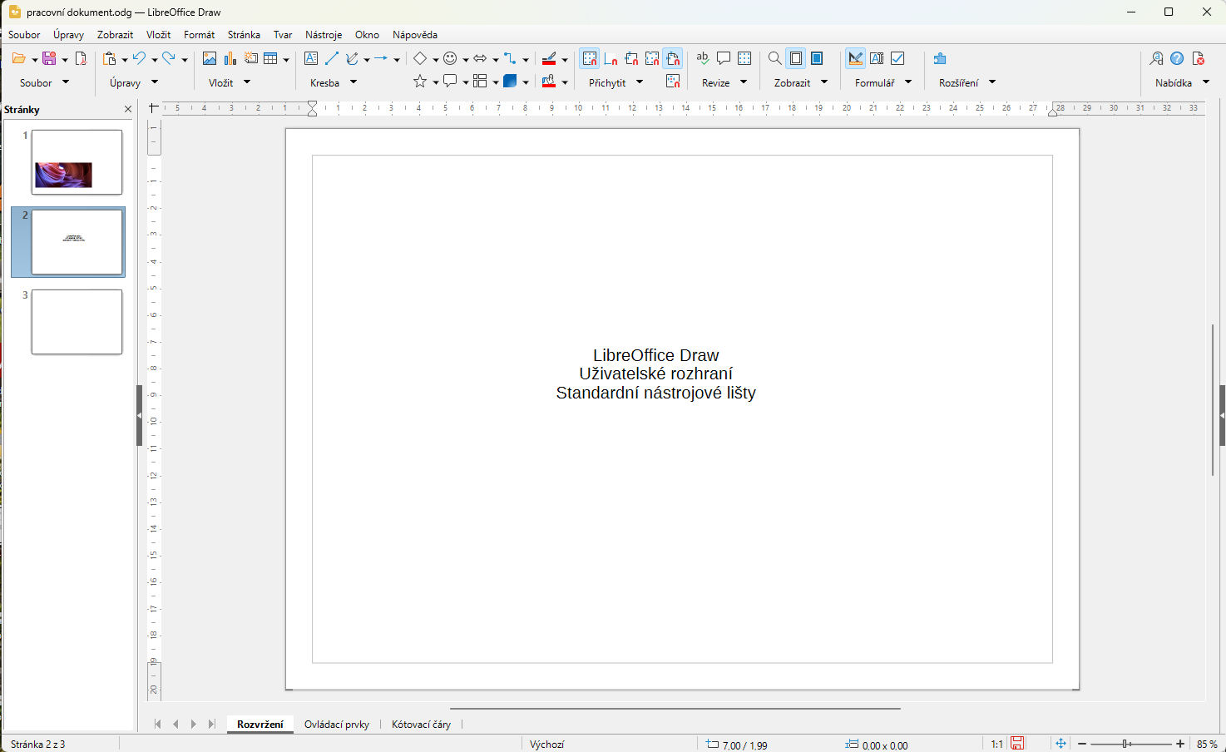
Task: Click the zoom slider handle in status bar
Action: pyautogui.click(x=1125, y=744)
